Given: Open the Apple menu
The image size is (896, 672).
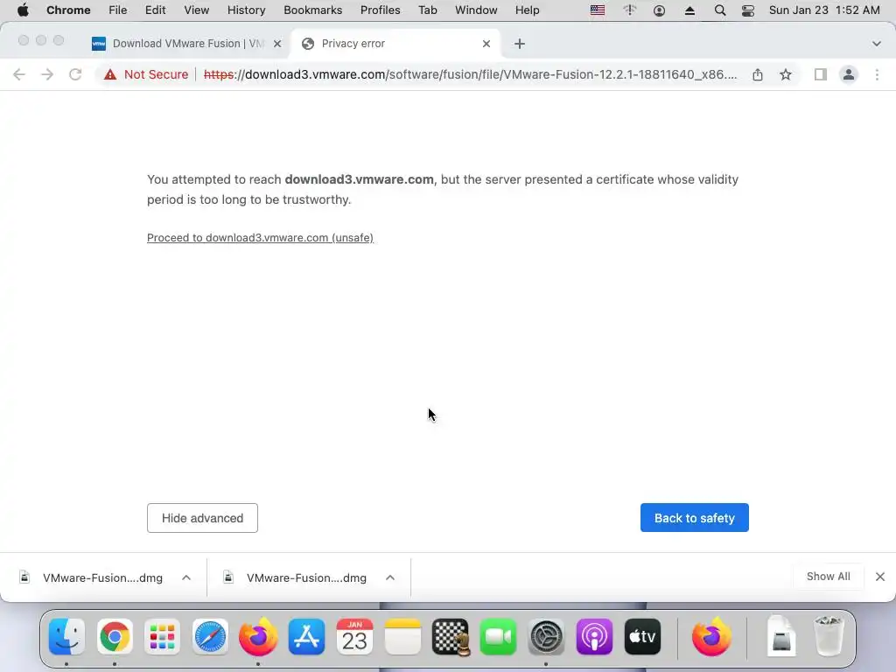Looking at the screenshot, I should click(23, 10).
